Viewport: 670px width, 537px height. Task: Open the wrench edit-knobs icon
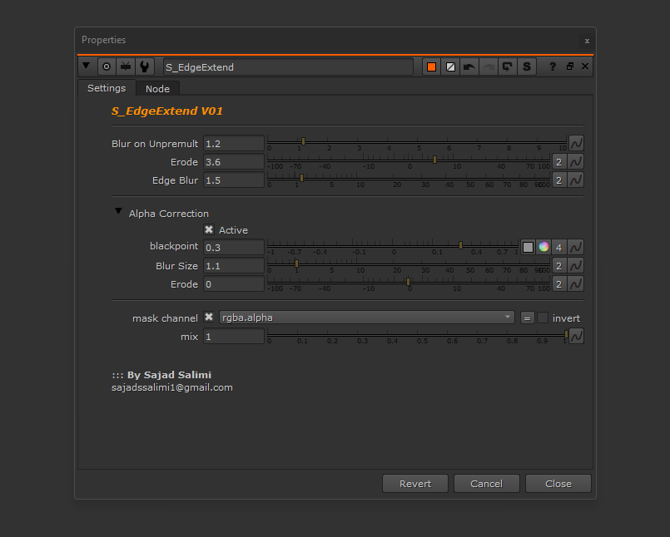pyautogui.click(x=145, y=67)
